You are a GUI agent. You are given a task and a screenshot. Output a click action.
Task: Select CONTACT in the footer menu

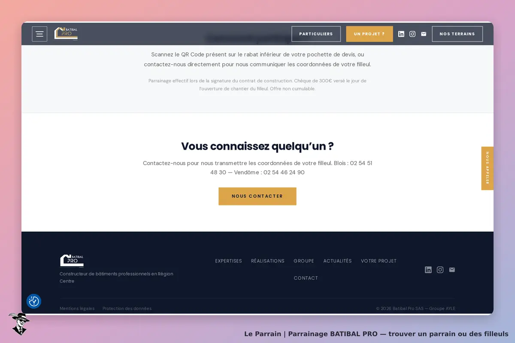306,278
